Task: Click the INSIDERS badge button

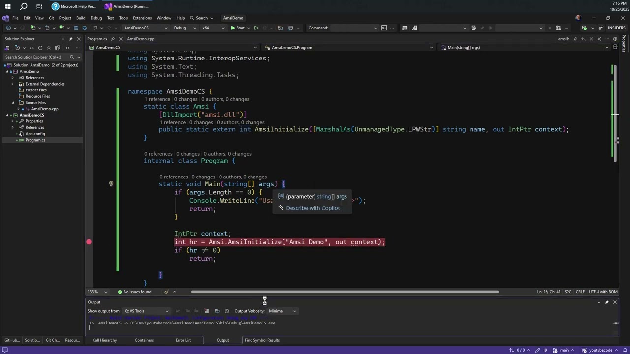Action: pyautogui.click(x=616, y=28)
